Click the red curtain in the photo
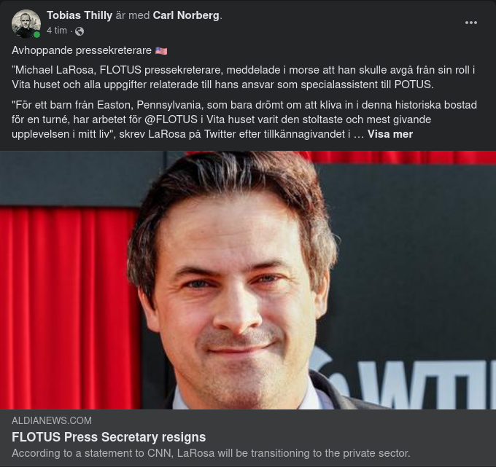 click(x=68, y=307)
